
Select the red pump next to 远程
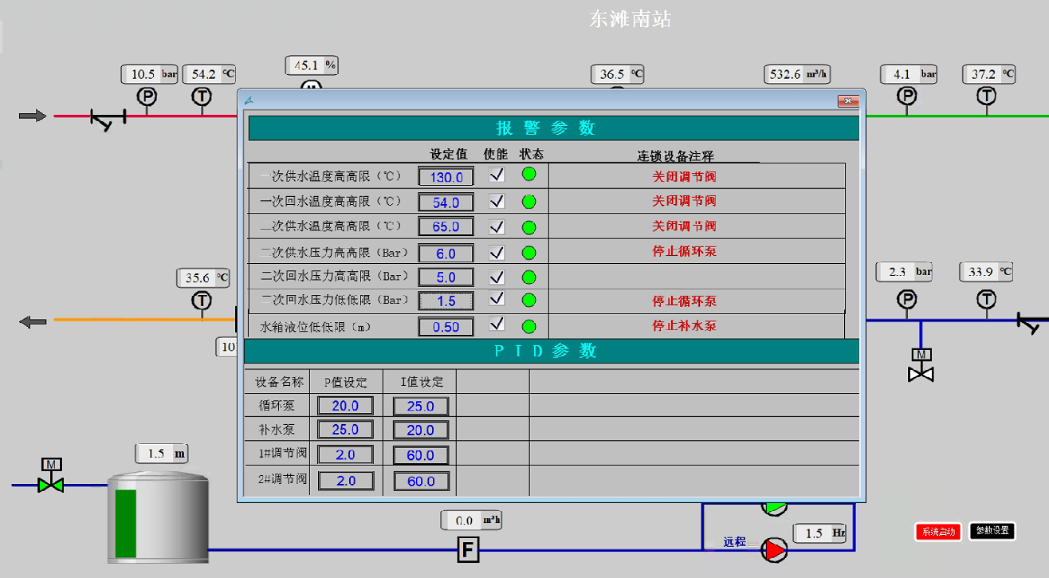pos(773,549)
